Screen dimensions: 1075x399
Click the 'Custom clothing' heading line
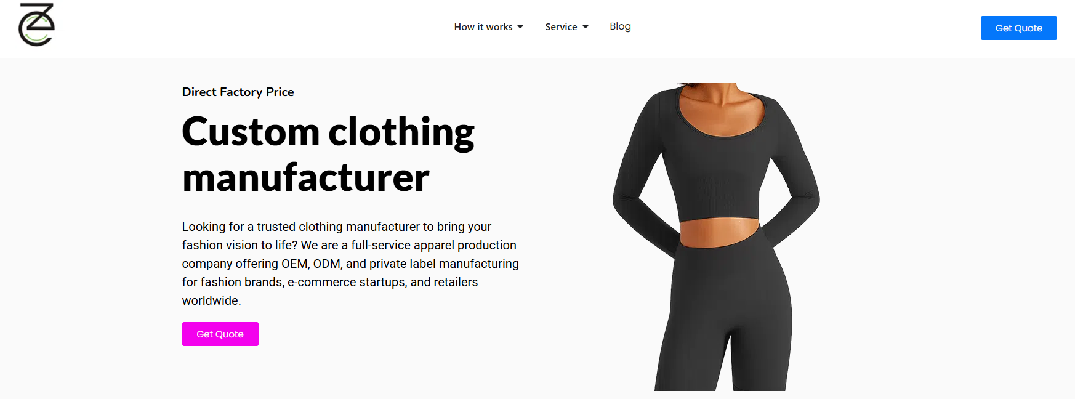328,132
